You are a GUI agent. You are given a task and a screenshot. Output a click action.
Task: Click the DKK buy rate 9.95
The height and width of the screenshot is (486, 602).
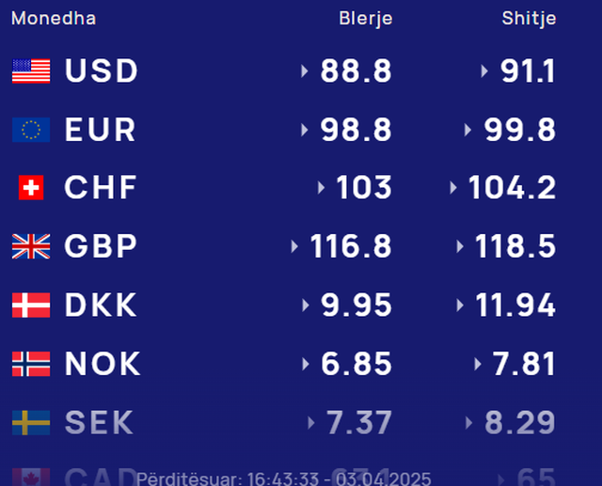(356, 306)
